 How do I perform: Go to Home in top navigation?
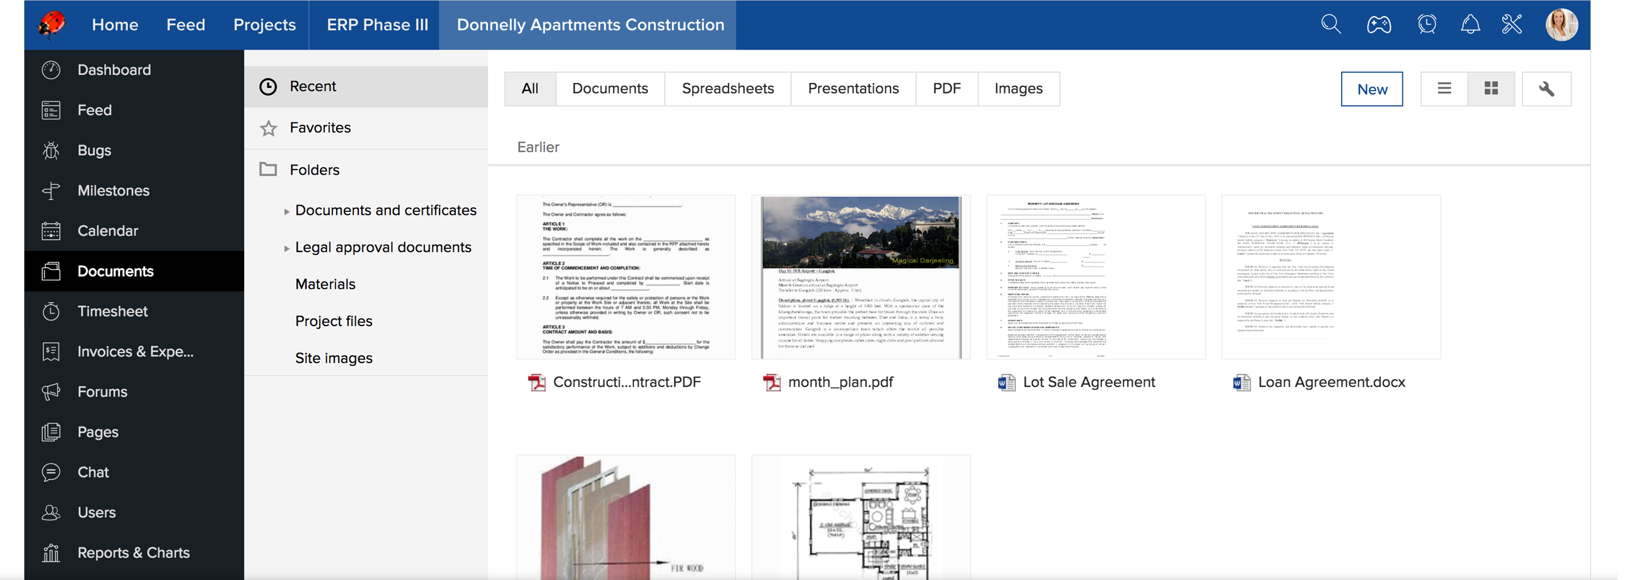115,24
